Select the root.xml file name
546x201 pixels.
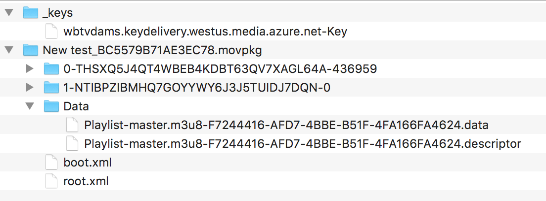(86, 181)
